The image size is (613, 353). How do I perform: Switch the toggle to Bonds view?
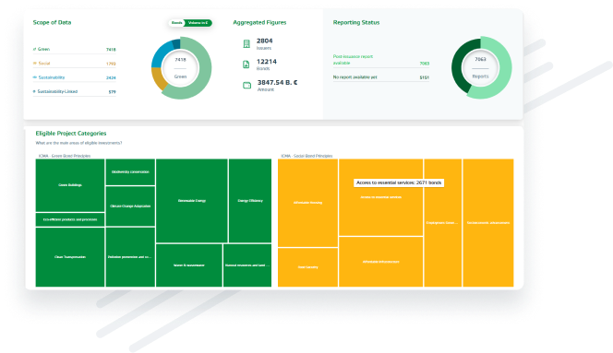coord(176,23)
